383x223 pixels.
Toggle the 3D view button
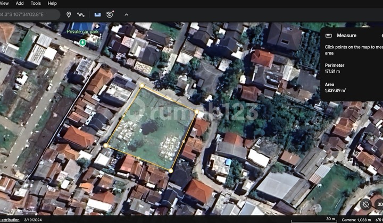[x=379, y=204]
